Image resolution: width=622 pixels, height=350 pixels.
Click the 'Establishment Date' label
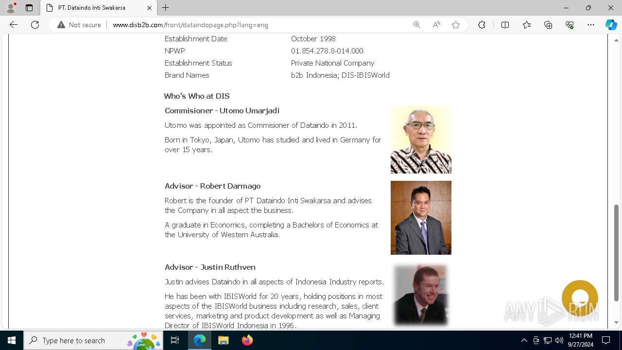click(x=196, y=39)
